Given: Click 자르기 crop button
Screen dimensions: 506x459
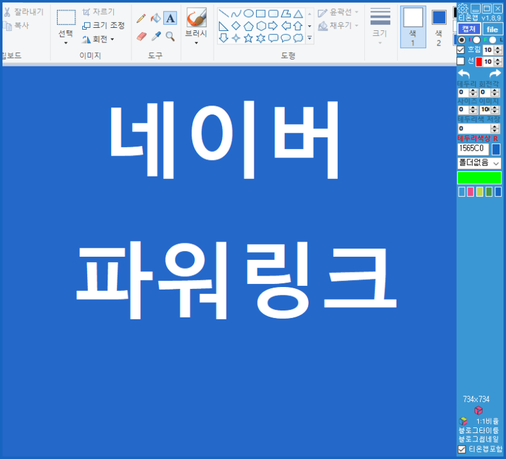Looking at the screenshot, I should (99, 12).
